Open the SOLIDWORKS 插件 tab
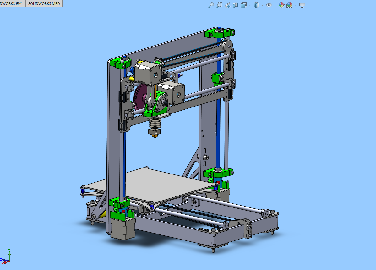This screenshot has width=376, height=270. point(12,3)
